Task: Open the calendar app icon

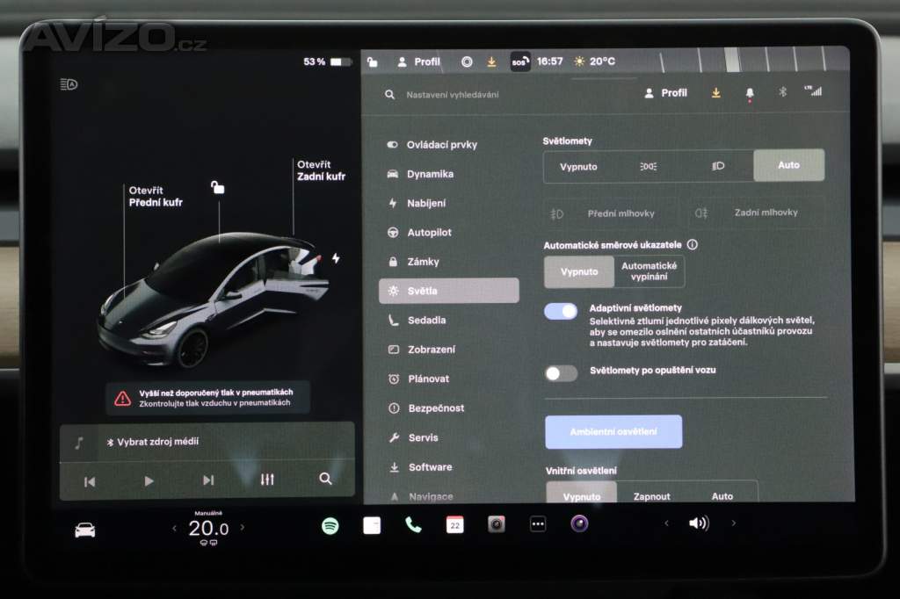Action: pos(454,525)
